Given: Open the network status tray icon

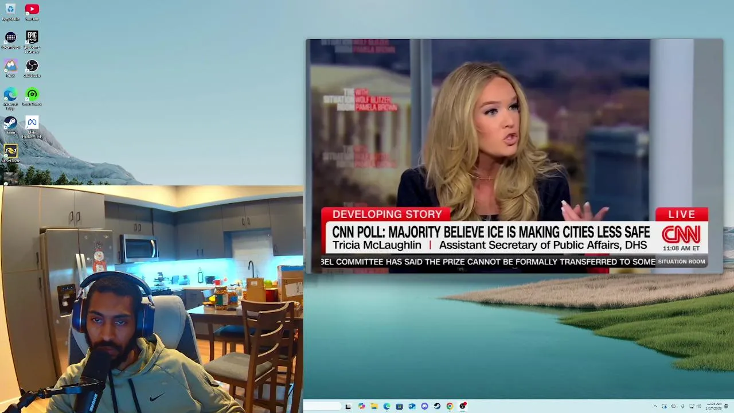Looking at the screenshot, I should pos(692,406).
